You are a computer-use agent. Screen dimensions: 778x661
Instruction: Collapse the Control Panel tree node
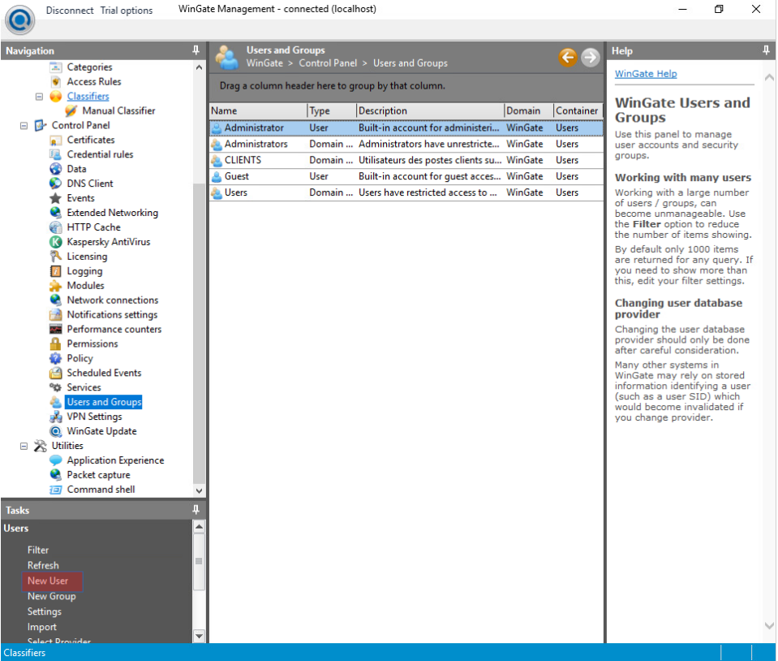point(24,126)
